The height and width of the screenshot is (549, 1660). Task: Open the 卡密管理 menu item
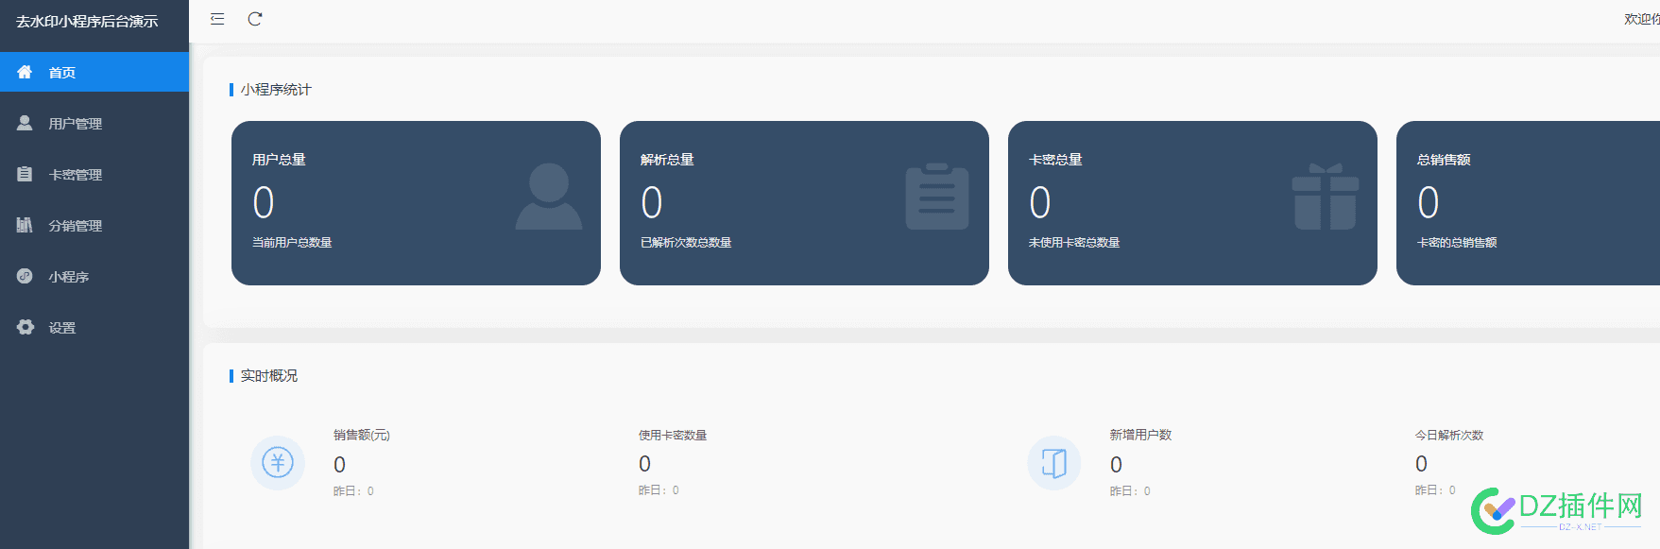tap(94, 174)
